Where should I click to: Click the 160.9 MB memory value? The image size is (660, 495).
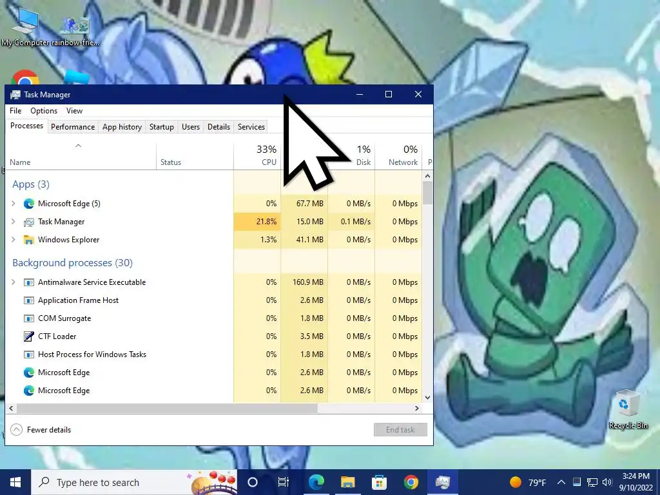308,282
